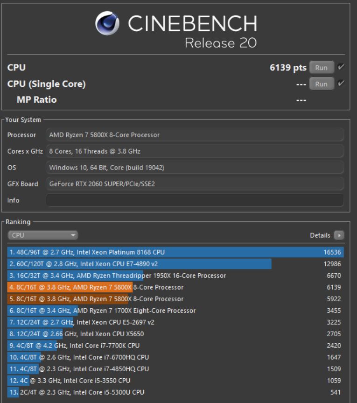Select the GFX Board field GeForce RTX 2060
357x403 pixels.
[195, 184]
